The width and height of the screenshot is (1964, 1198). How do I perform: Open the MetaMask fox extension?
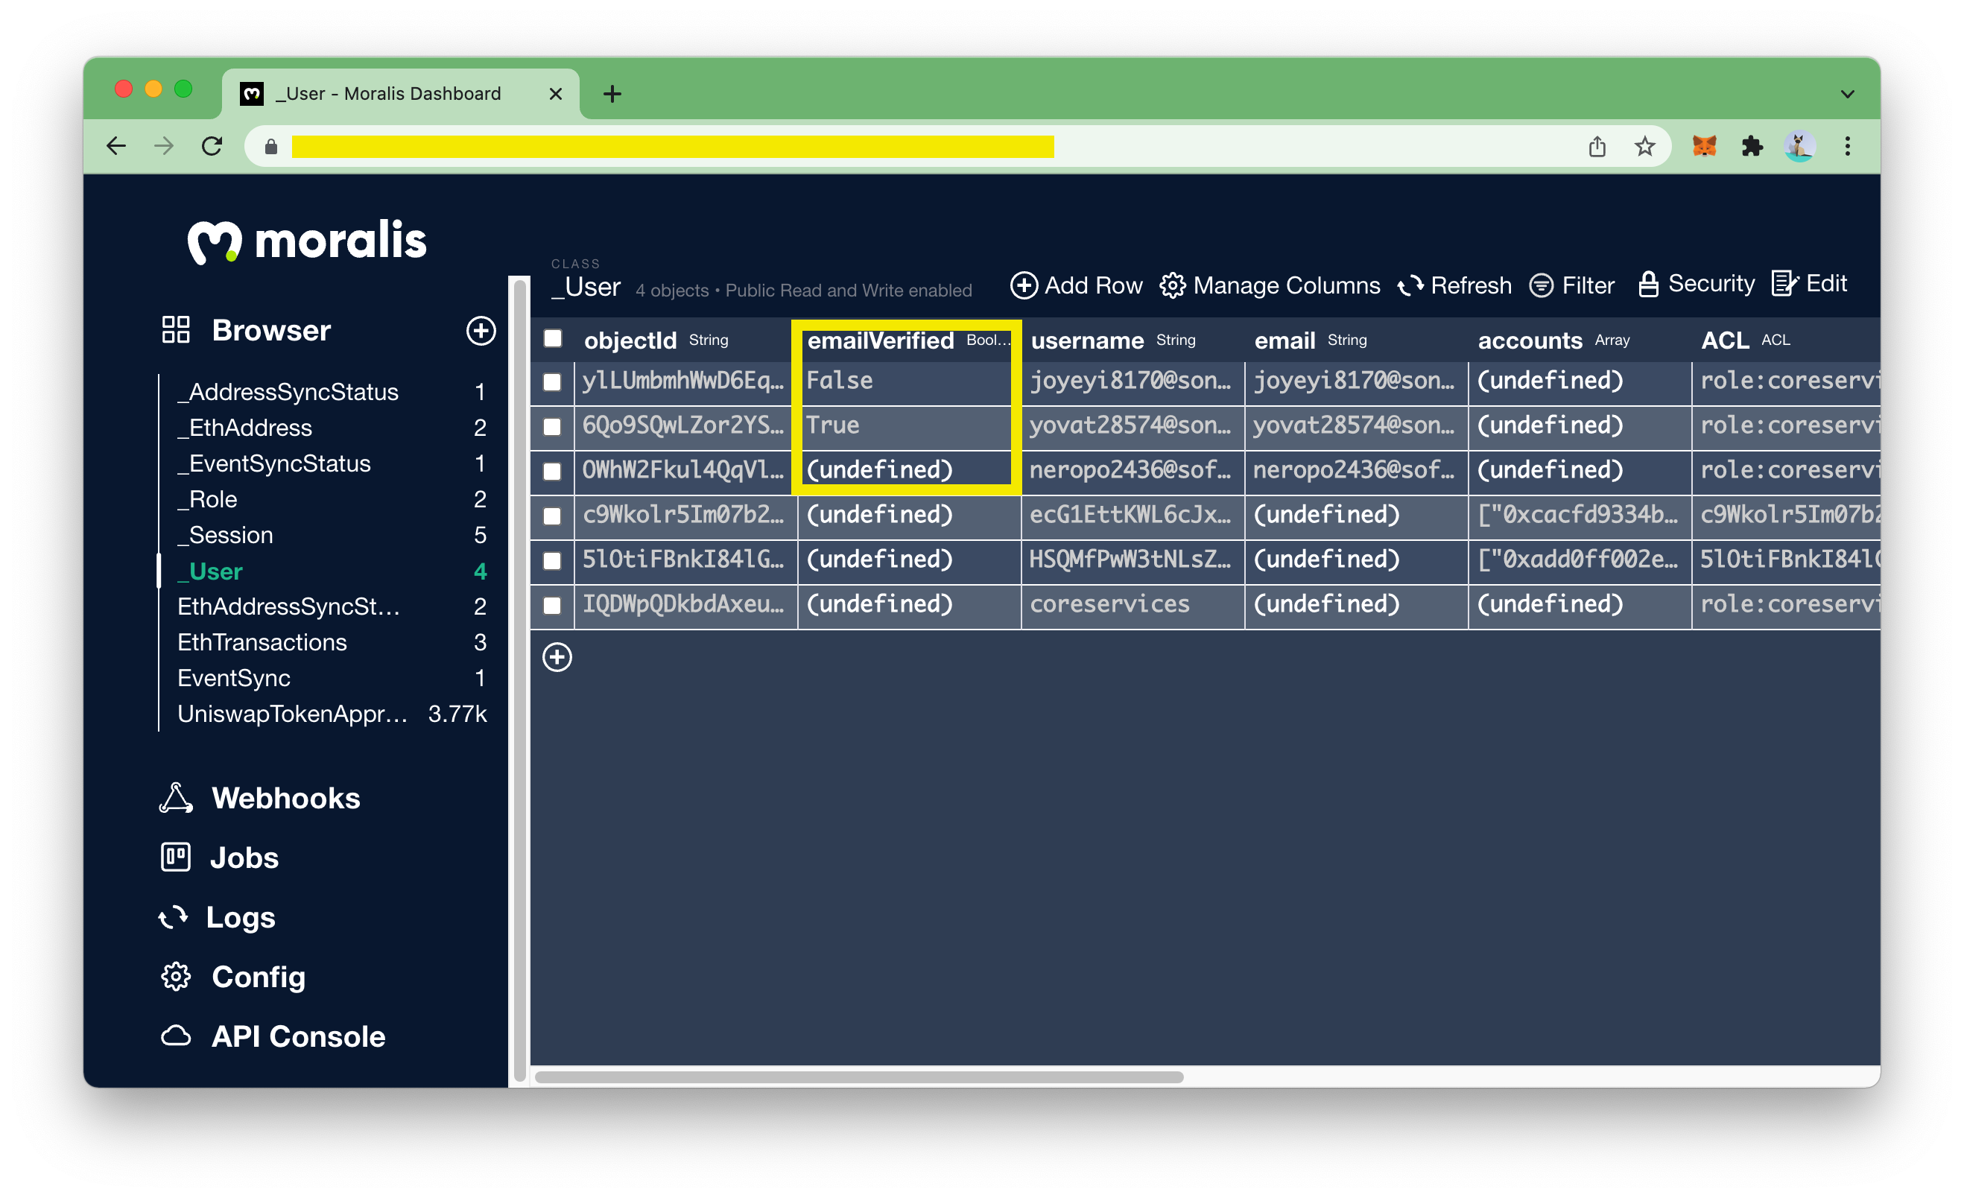click(1704, 147)
